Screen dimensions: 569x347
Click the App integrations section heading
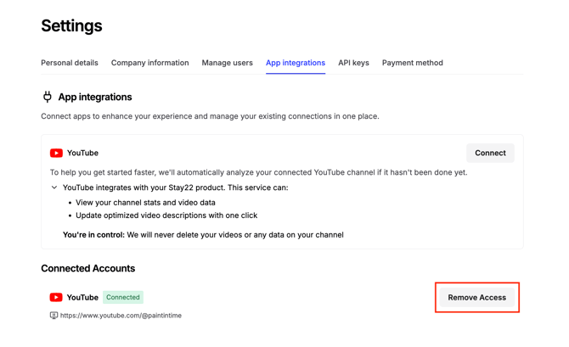point(95,97)
